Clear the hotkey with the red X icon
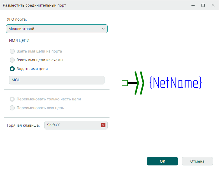219x172 pixels. [x=103, y=125]
